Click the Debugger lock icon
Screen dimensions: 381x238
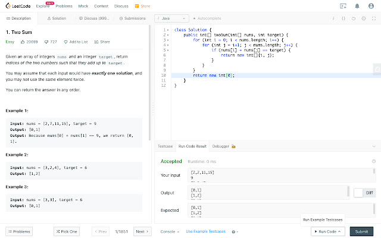[233, 146]
